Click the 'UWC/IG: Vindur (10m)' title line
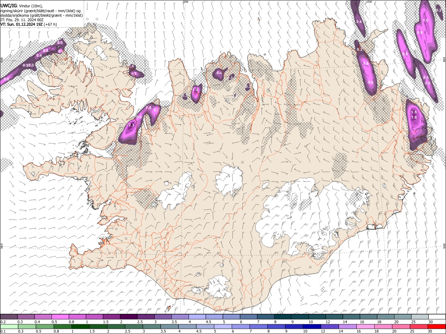The width and height of the screenshot is (446, 334). (22, 6)
